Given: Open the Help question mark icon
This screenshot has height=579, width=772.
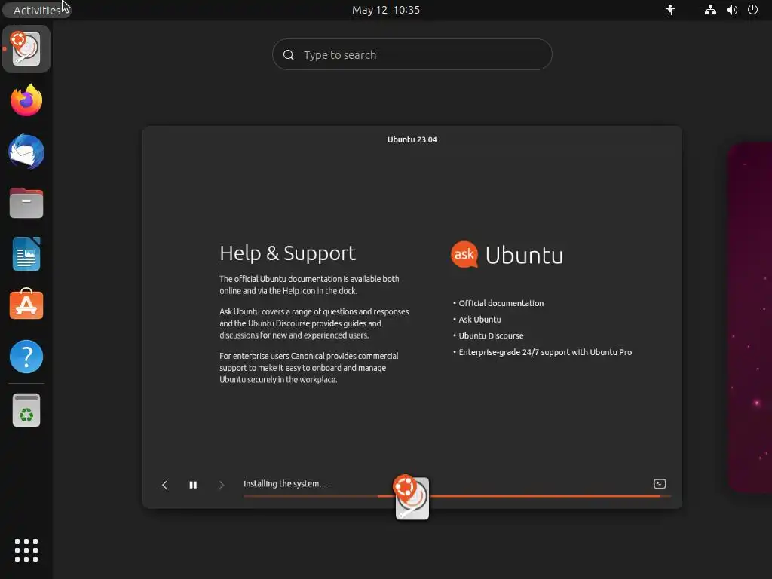Looking at the screenshot, I should (x=26, y=357).
